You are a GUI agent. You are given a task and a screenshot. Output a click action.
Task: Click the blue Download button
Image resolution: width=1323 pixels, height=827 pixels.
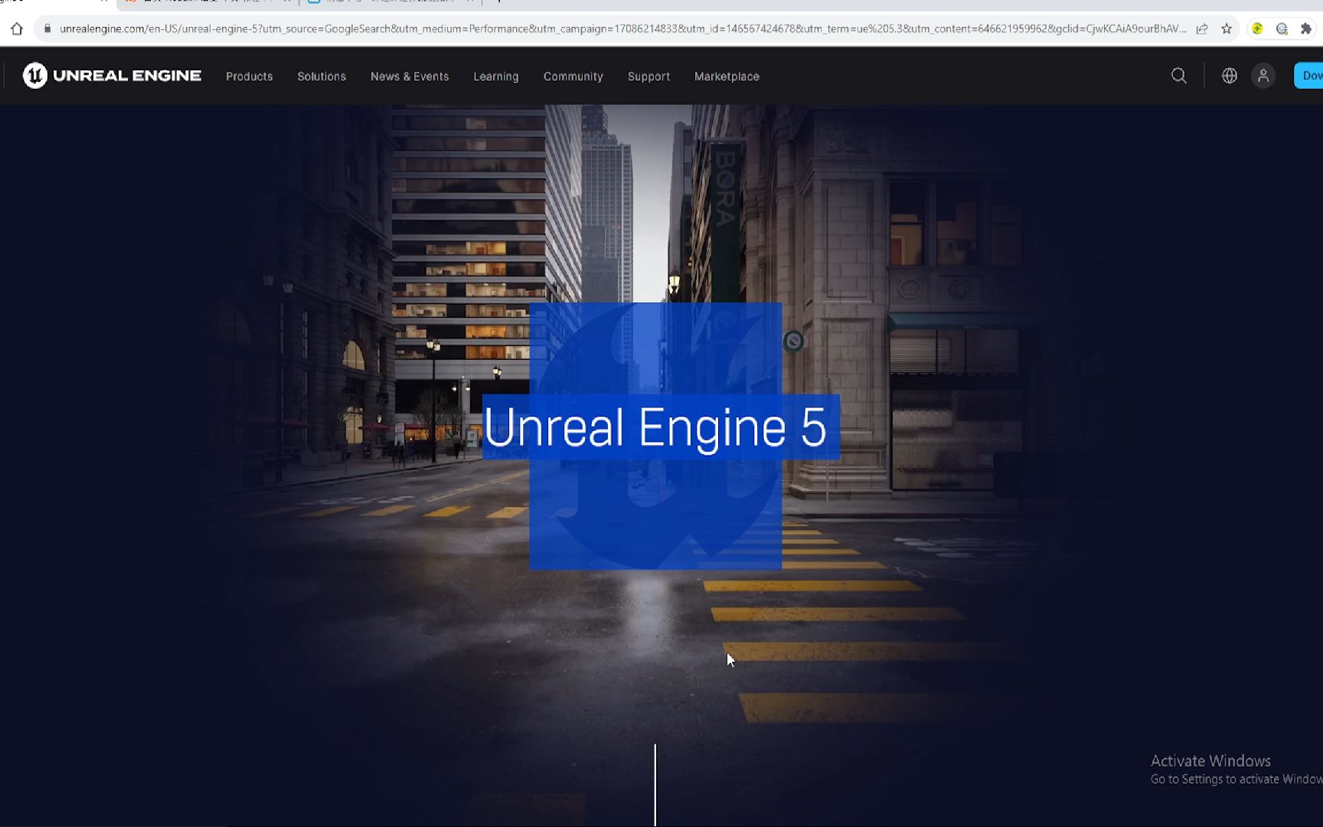click(1308, 76)
